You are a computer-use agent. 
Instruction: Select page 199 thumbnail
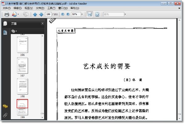[23, 107]
